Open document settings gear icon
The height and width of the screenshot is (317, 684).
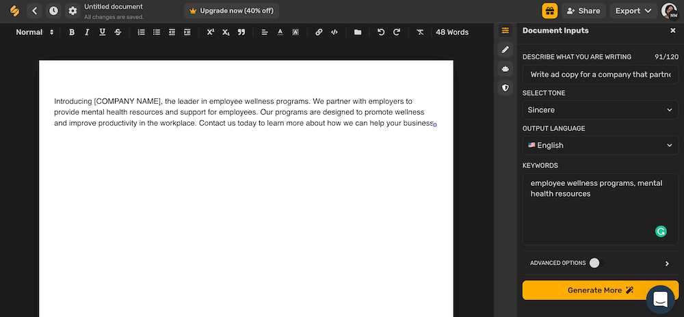click(x=73, y=11)
